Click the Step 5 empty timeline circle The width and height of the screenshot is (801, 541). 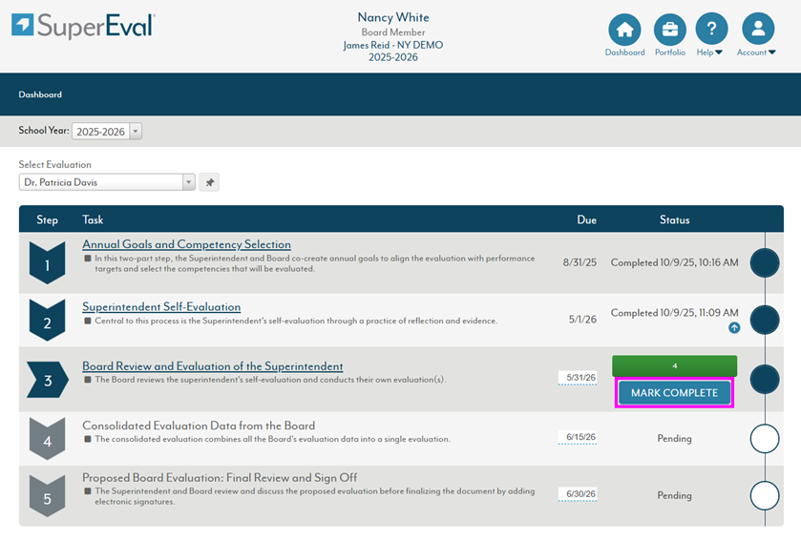click(x=765, y=495)
